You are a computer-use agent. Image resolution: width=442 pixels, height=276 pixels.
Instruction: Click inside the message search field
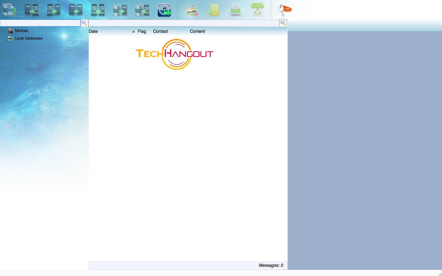click(x=184, y=23)
